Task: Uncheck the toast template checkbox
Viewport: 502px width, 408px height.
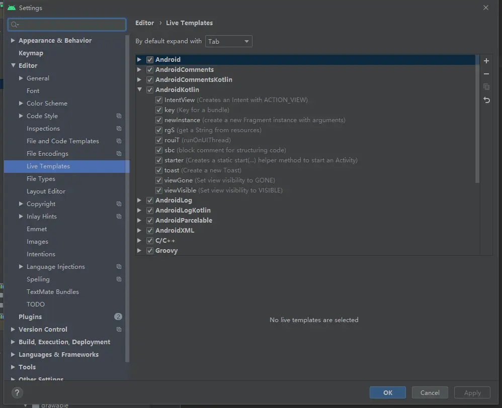Action: coord(159,170)
